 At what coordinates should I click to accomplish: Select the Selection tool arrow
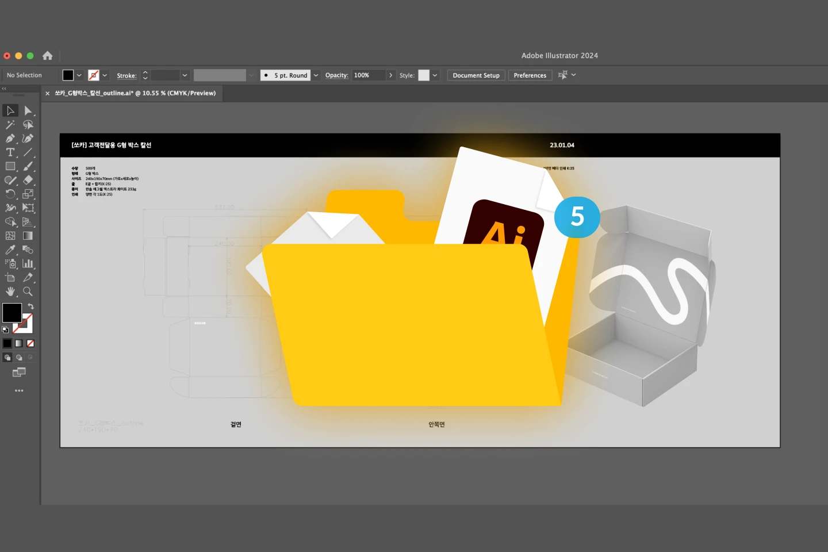click(10, 110)
